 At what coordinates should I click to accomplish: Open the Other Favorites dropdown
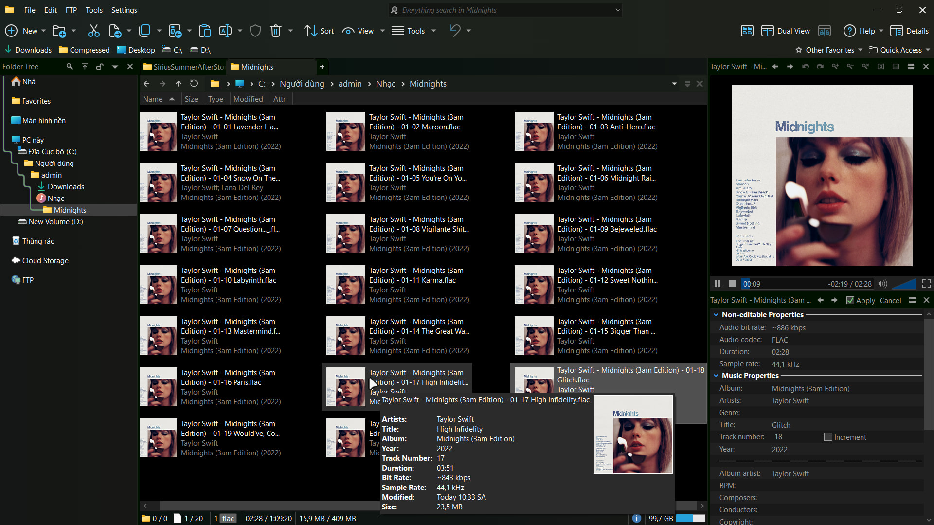(829, 50)
